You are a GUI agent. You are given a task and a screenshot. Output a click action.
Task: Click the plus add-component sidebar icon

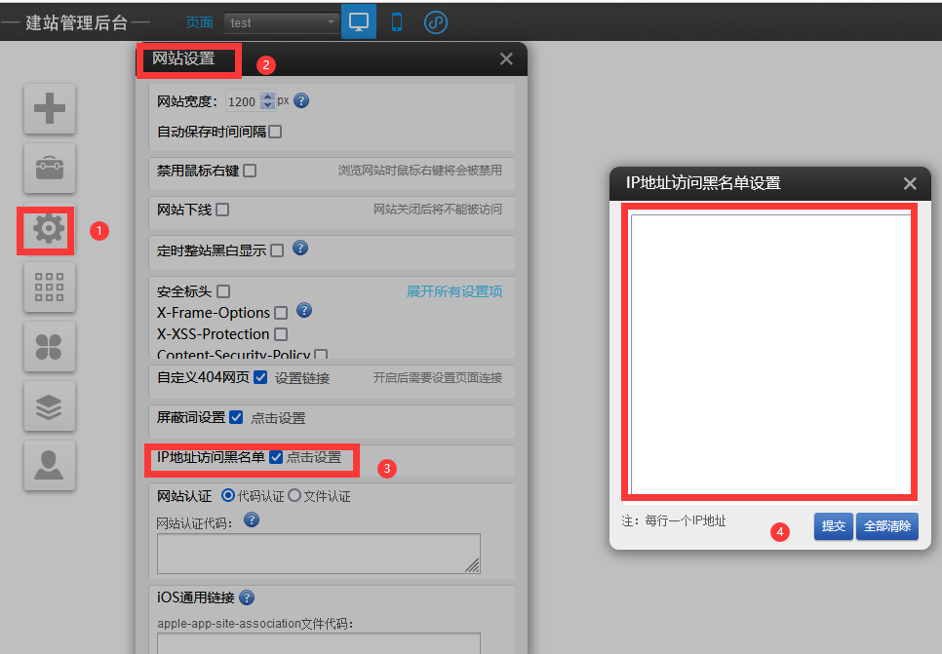point(50,109)
